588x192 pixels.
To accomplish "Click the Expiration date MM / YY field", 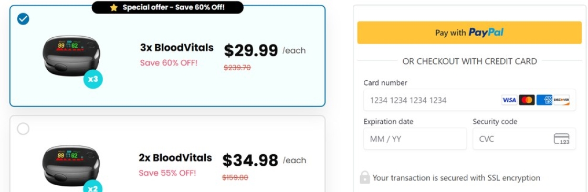I will 415,138.
